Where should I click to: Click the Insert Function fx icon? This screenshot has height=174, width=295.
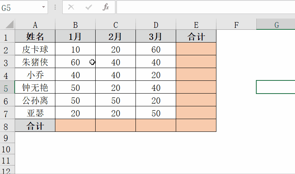(106, 7)
